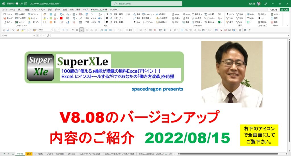Click the magnifier icon in edit group
This screenshot has height=156, width=291.
80,18
